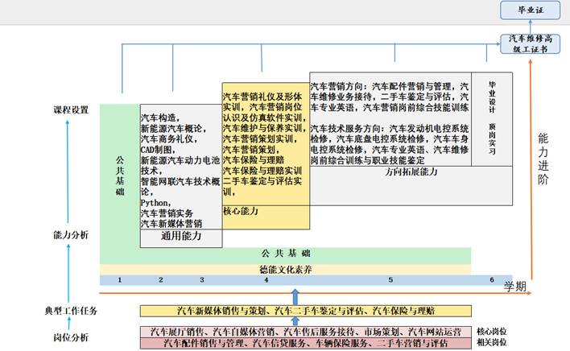The width and height of the screenshot is (570, 351).
Task: Click the 相关岗位 label at bottom right
Action: pos(492,342)
